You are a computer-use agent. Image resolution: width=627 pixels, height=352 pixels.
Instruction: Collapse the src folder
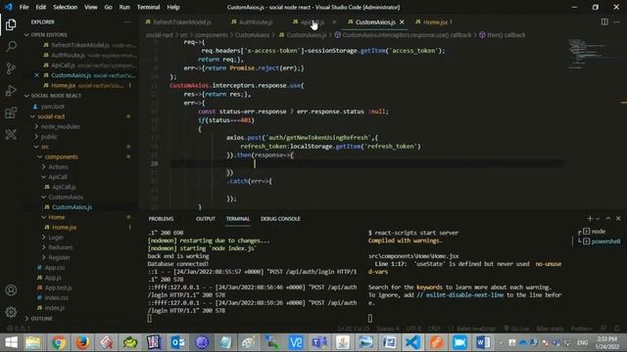[x=45, y=147]
